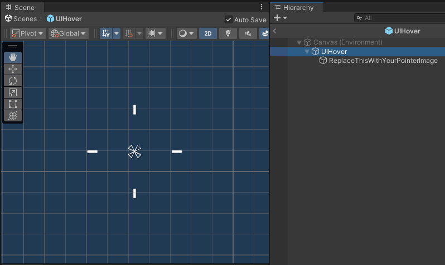Screen dimensions: 445x265
Task: Toggle the 2D view mode button
Action: (x=208, y=33)
